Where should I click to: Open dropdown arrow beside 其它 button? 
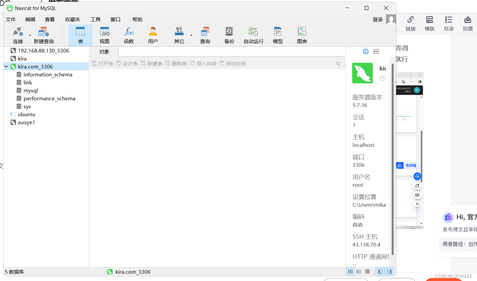pyautogui.click(x=191, y=35)
